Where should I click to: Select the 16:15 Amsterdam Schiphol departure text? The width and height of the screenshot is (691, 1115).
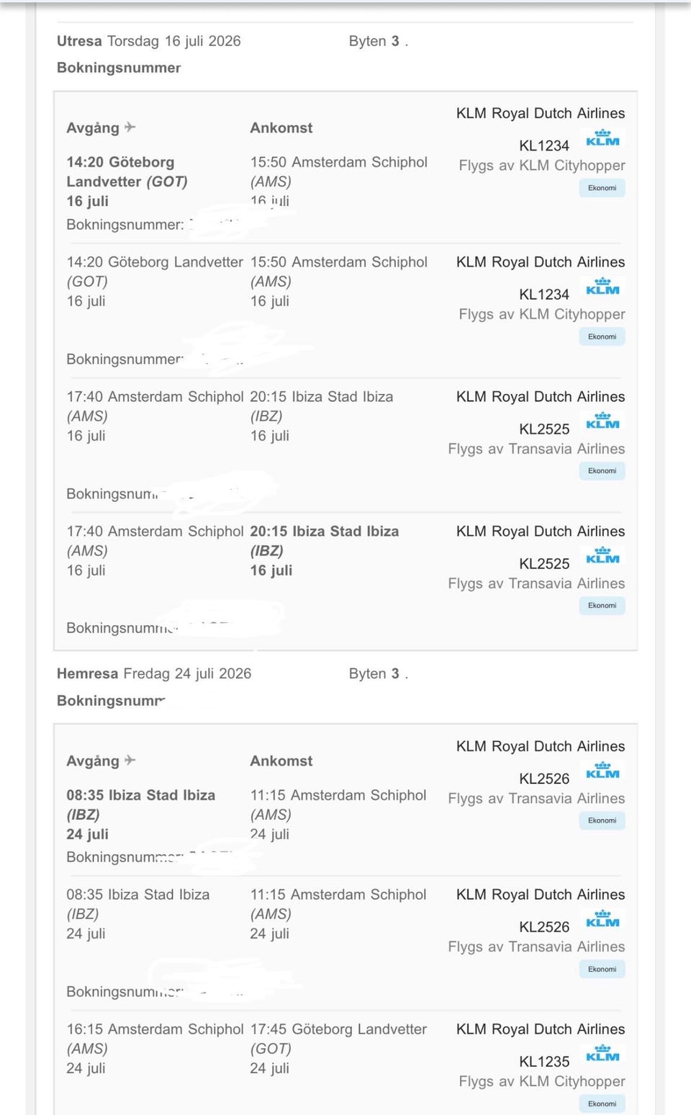pyautogui.click(x=155, y=1029)
